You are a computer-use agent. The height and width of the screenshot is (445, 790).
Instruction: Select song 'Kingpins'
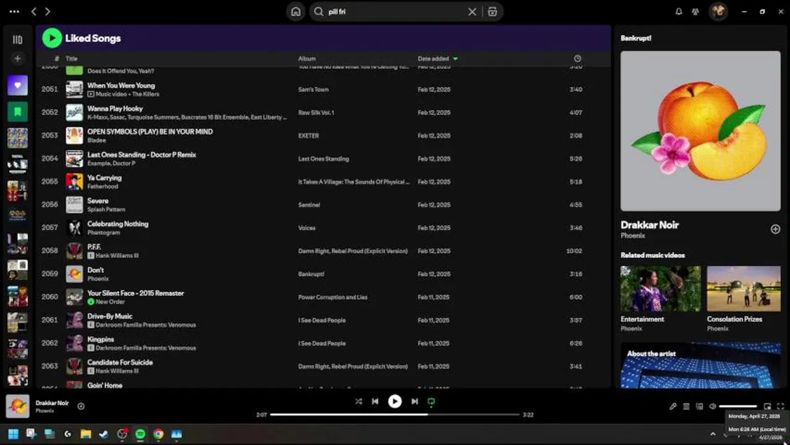click(x=101, y=339)
